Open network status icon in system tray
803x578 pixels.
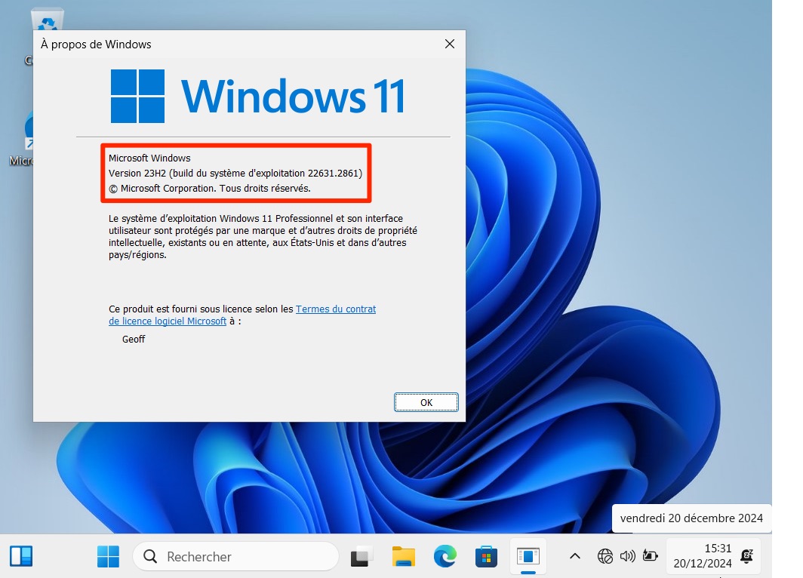point(605,556)
